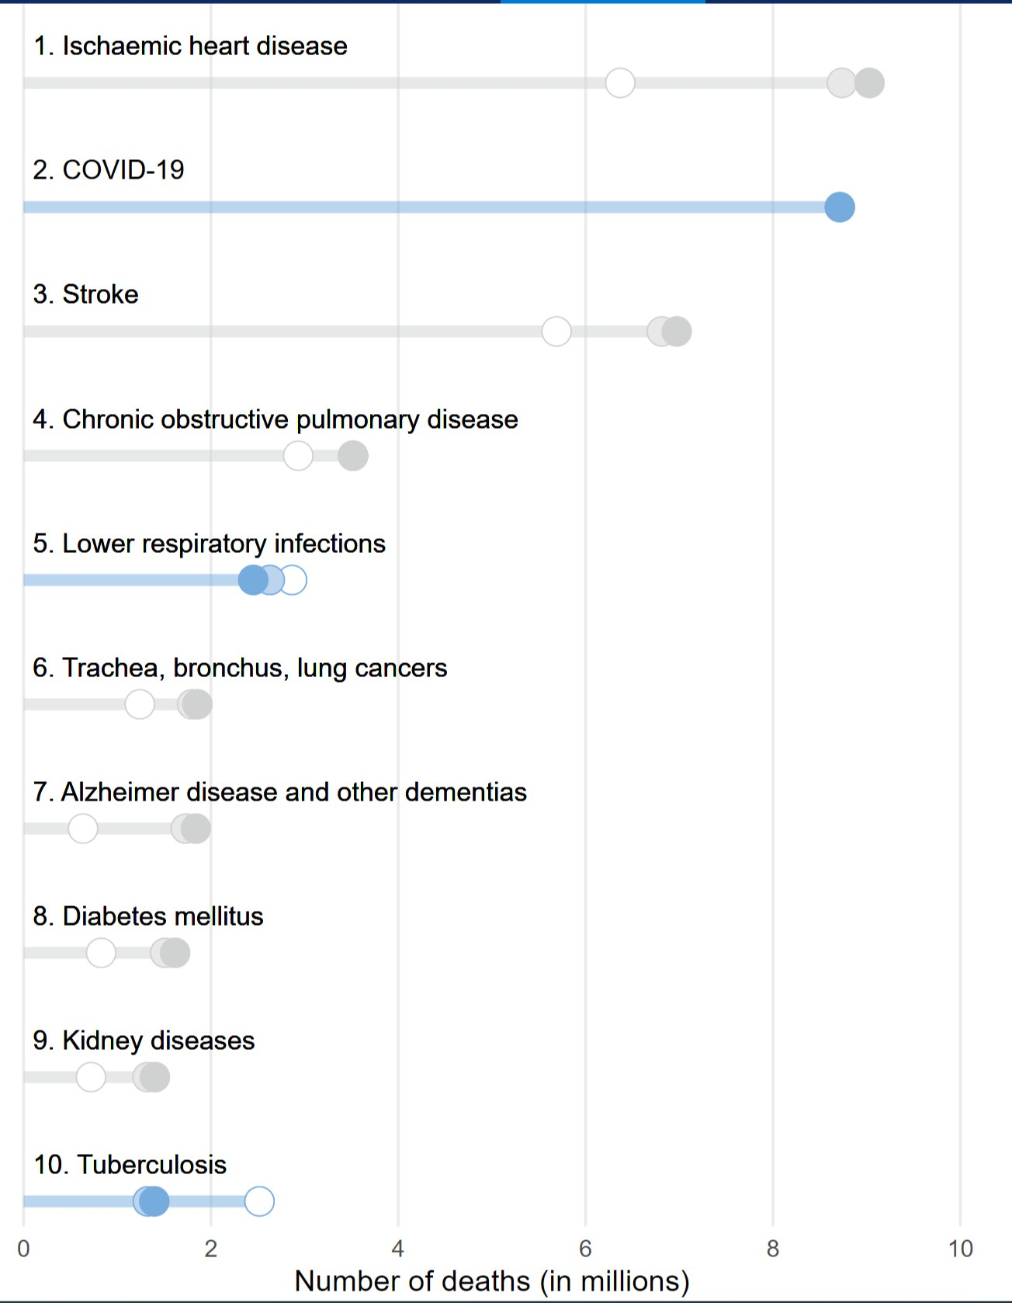Click the dark grey Stroke data point
The width and height of the screenshot is (1012, 1303).
(x=677, y=332)
